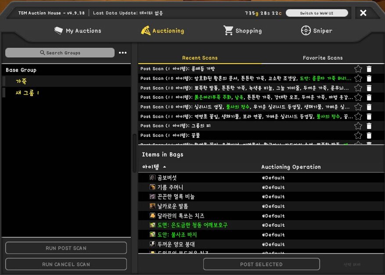Viewport: 385px width, 275px height.
Task: Select the 가죽 group
Action: (66, 81)
